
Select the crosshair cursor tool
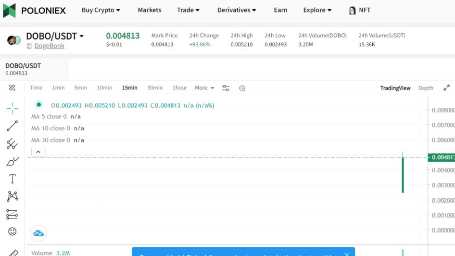[13, 108]
